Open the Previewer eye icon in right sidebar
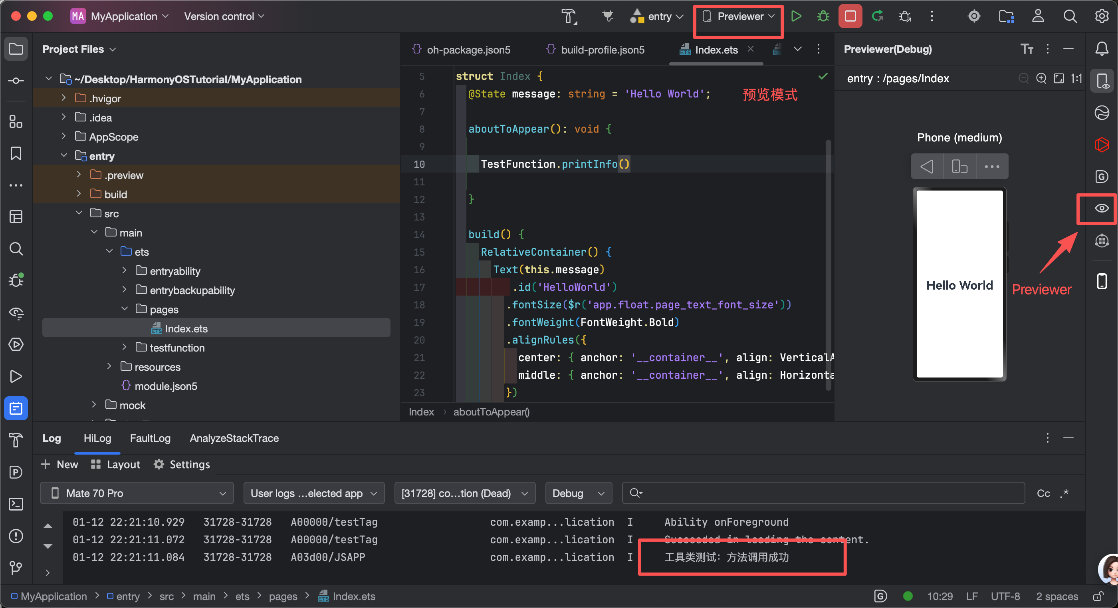Screen dimensions: 1118x608 [1101, 209]
